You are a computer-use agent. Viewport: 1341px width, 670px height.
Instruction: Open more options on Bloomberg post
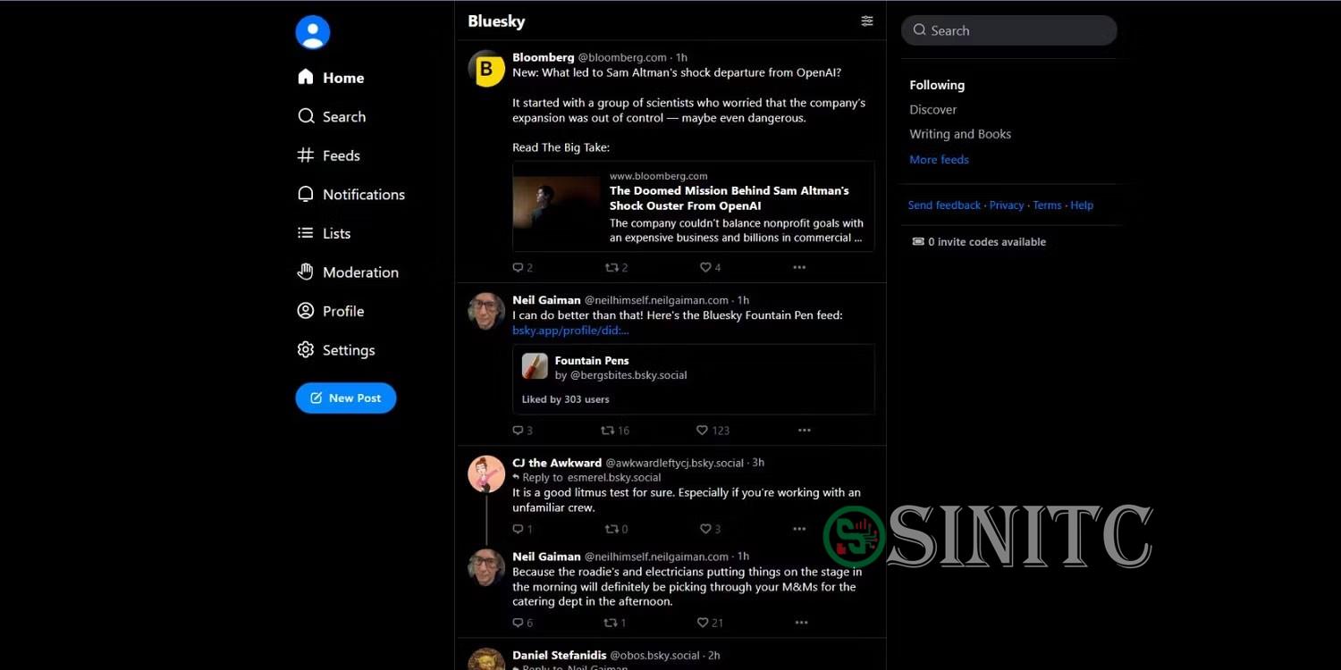[x=799, y=267]
